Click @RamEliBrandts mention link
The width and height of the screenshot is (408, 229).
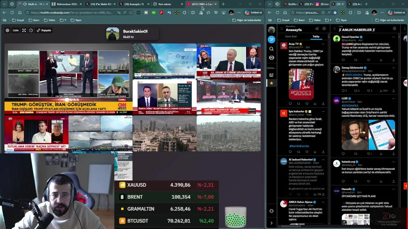coord(299,146)
